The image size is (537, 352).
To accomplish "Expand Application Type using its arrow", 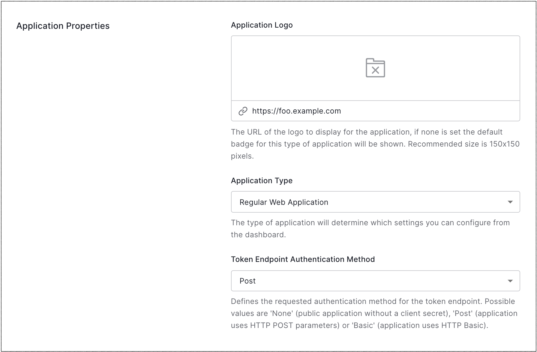I will click(510, 202).
